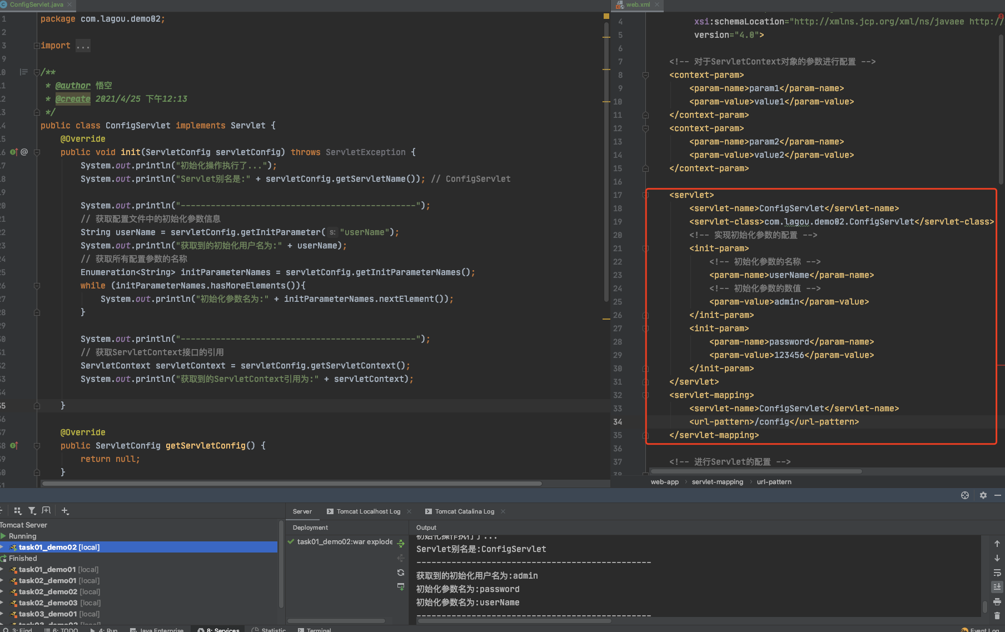Click the Javadoc render toggle icon in gutter

(23, 72)
